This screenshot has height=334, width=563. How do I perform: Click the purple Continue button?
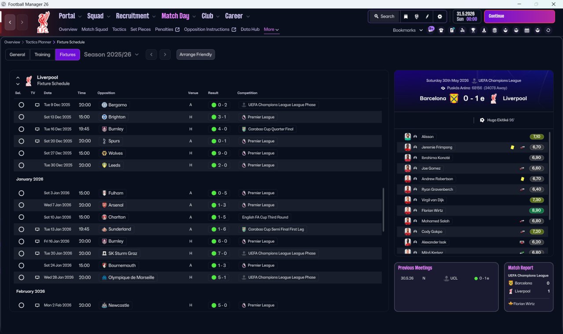click(519, 16)
